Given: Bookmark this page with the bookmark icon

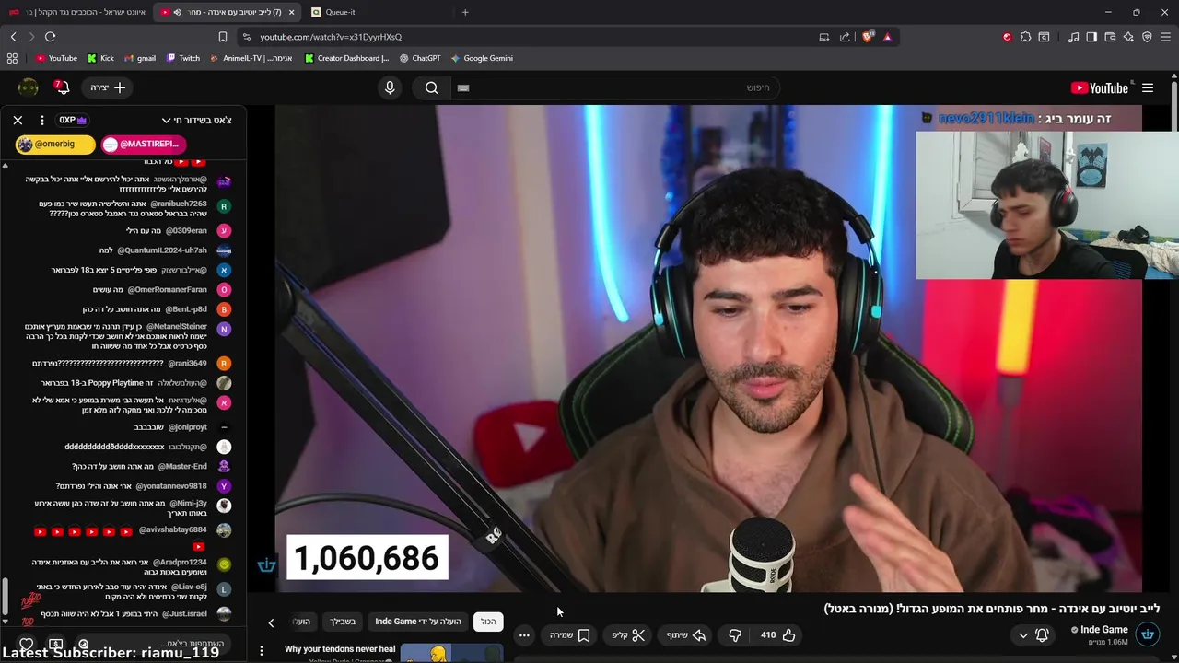Looking at the screenshot, I should pos(222,37).
